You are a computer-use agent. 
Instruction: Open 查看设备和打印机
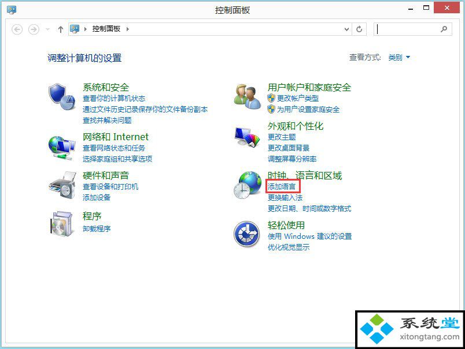point(110,187)
